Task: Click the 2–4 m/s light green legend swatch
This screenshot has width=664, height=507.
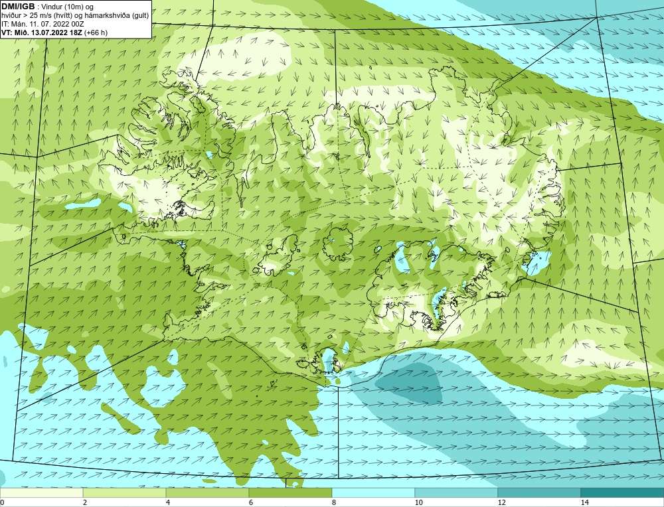Action: point(125,492)
